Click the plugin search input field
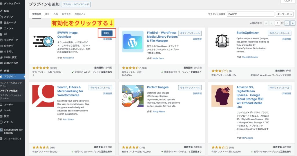297x156 pixels. [x=251, y=14]
